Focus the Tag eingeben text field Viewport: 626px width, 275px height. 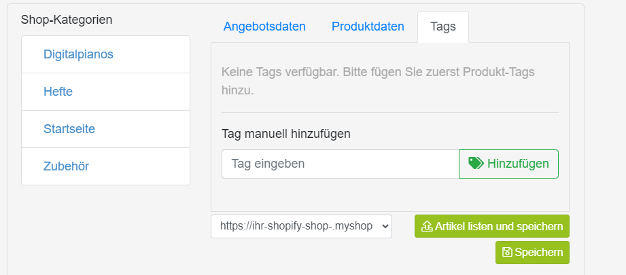[341, 164]
